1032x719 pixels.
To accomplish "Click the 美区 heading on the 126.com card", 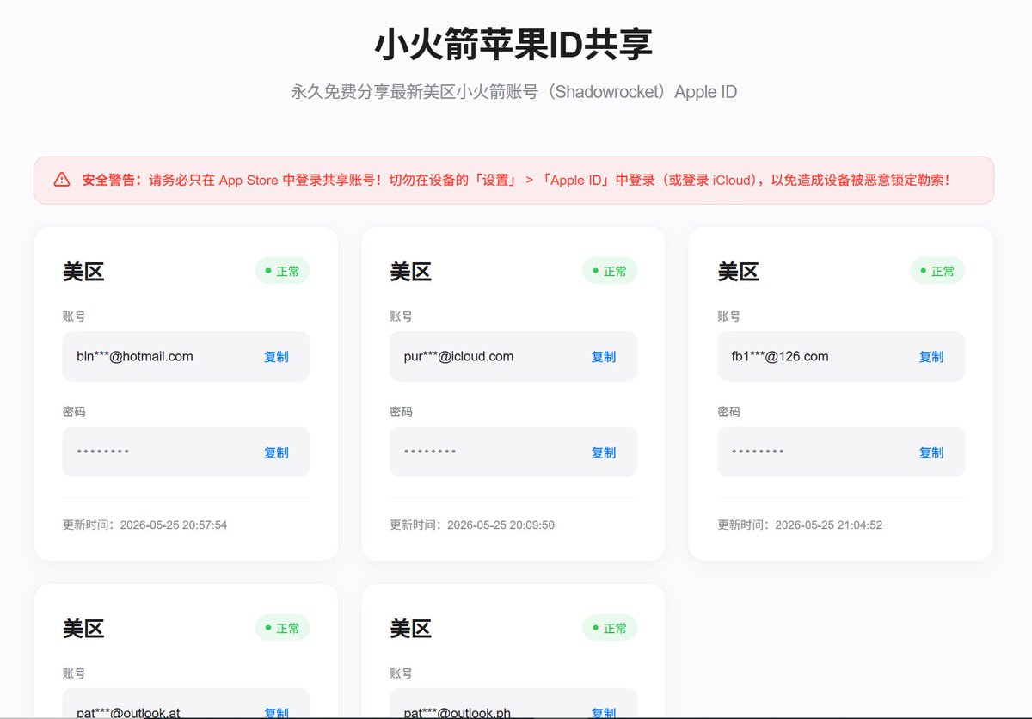I will click(x=739, y=272).
